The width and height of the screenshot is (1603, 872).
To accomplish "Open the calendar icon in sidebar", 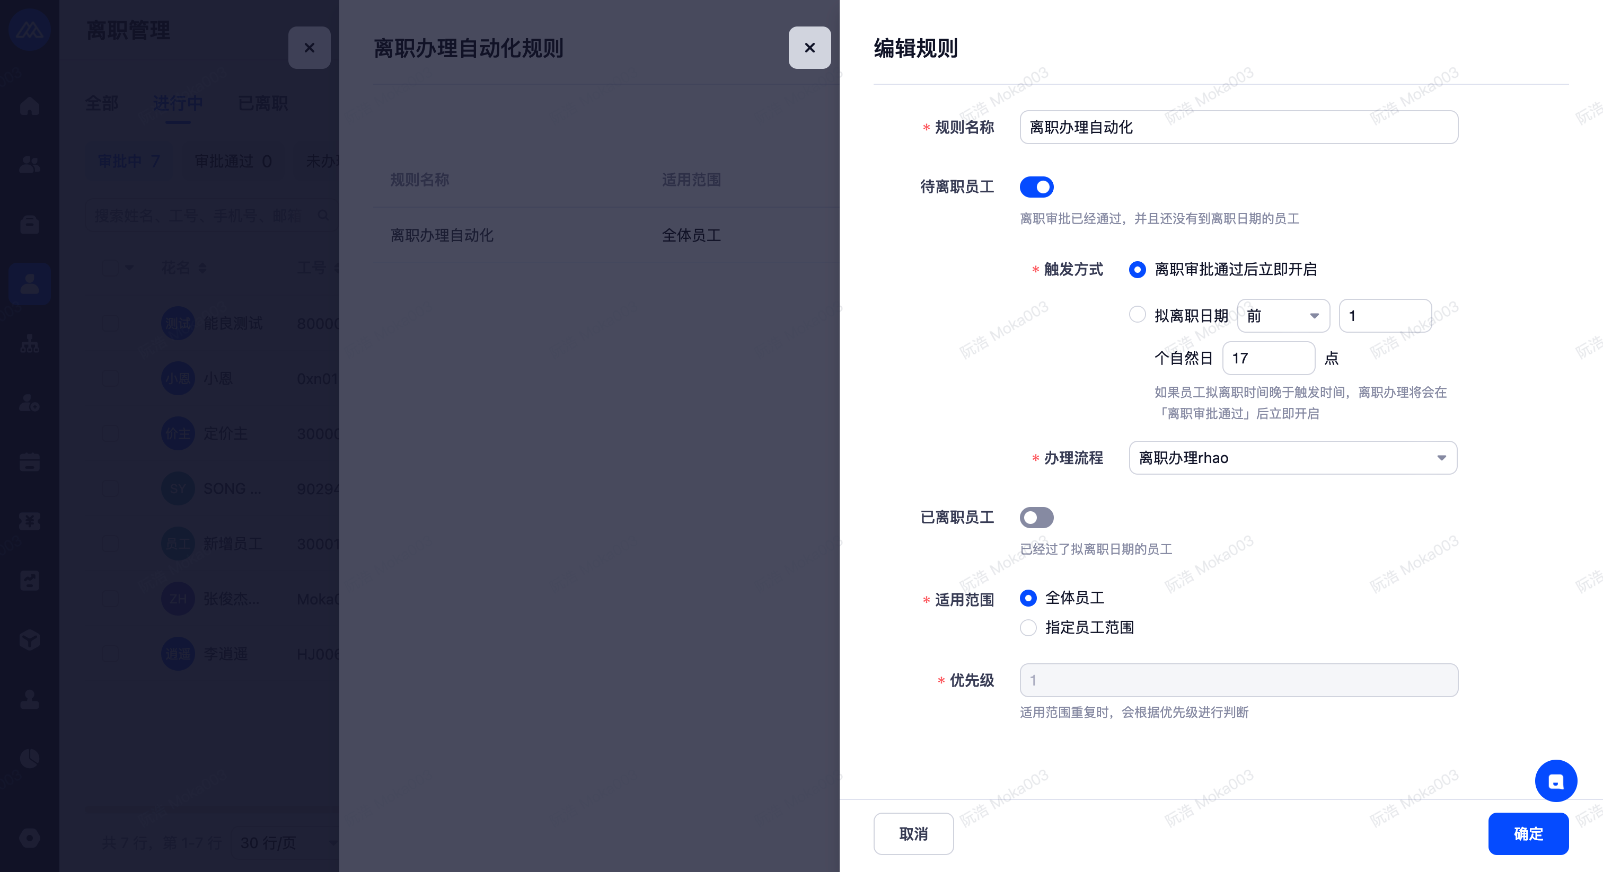I will coord(29,462).
